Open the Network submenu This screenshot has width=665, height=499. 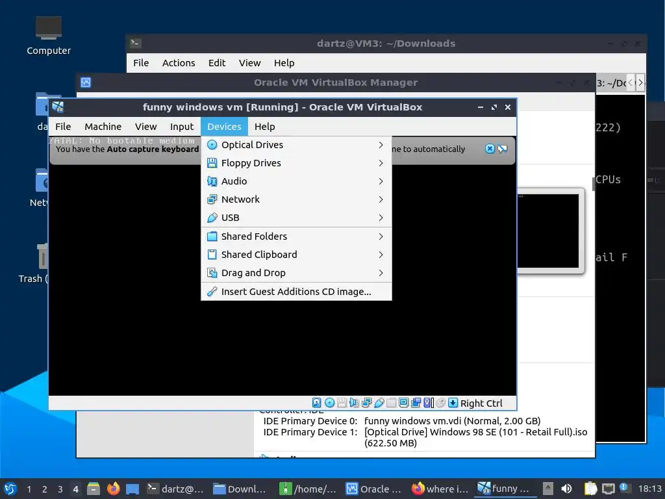click(x=296, y=199)
